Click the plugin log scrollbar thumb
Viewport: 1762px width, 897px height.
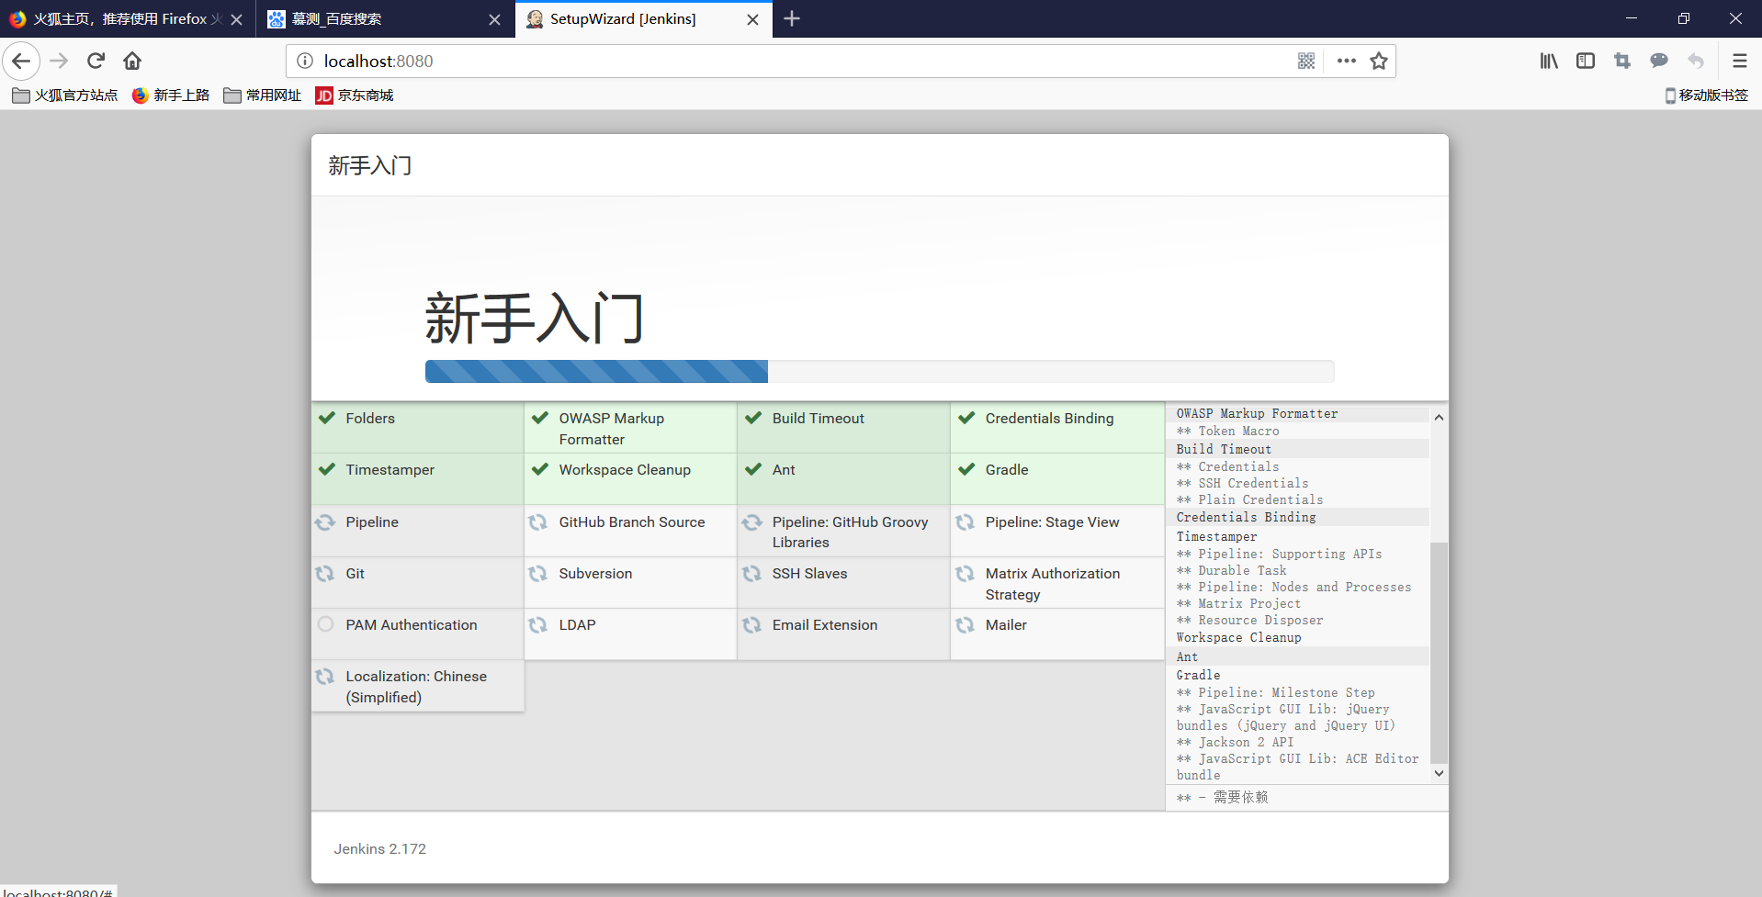tap(1439, 653)
